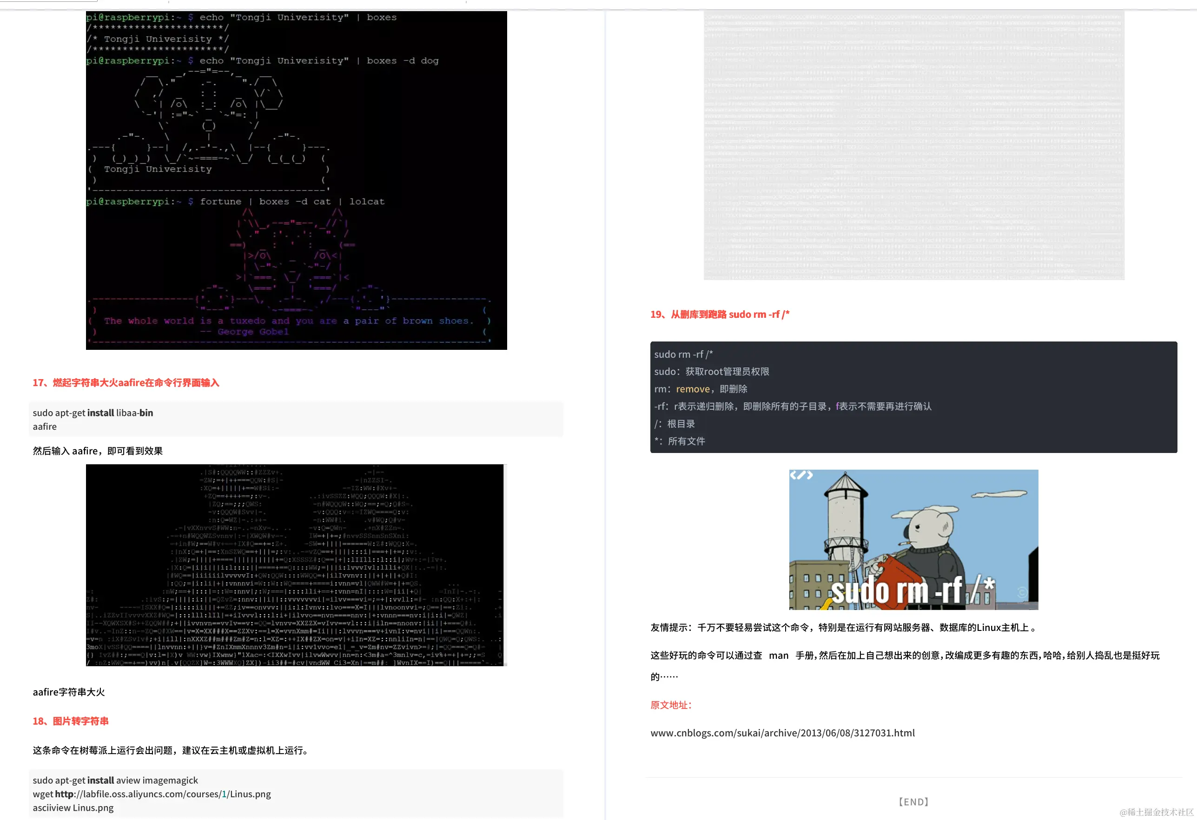Click heading 19 sudo rm -rf /*
This screenshot has height=820, width=1197.
coord(720,314)
